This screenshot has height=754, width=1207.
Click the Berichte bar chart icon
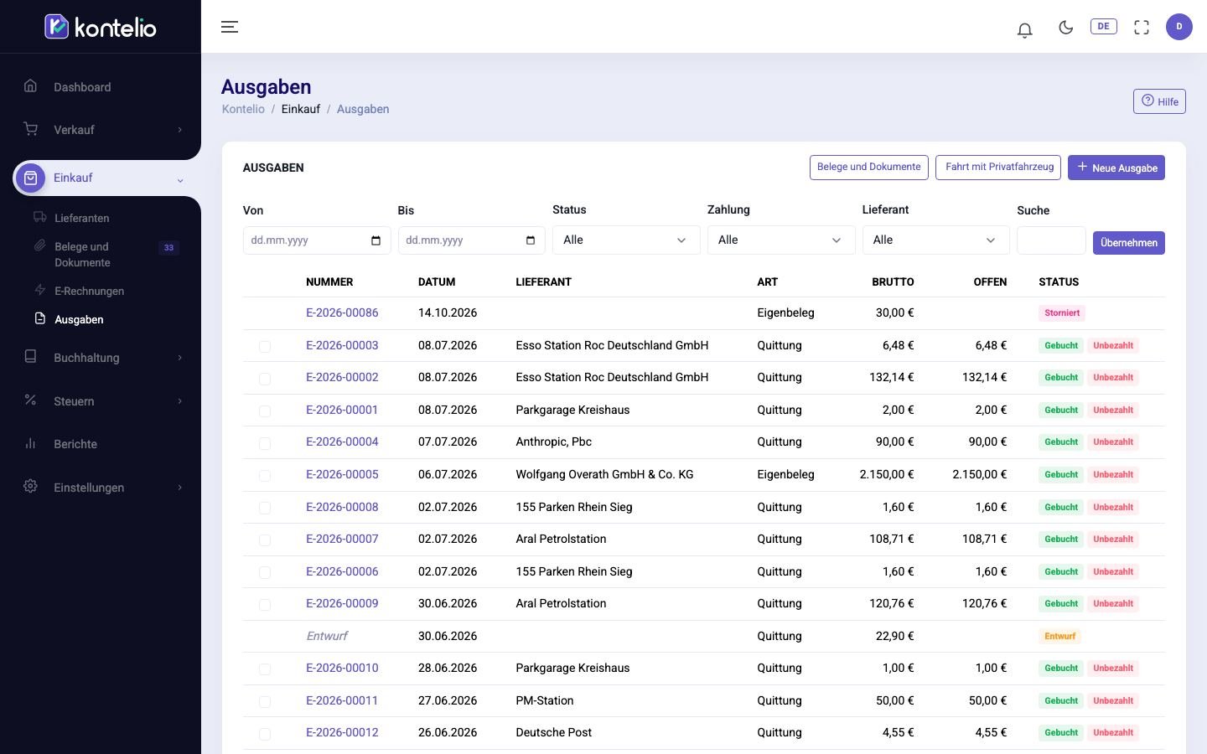tap(30, 443)
